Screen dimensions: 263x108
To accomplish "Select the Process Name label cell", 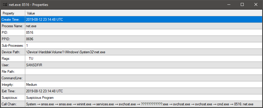I will (13, 26).
